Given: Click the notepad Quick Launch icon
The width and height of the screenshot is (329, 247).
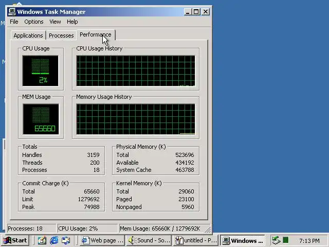Looking at the screenshot, I should pyautogui.click(x=42, y=240).
